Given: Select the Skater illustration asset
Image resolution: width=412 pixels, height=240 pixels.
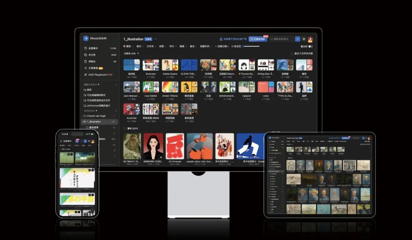Looking at the screenshot, I should point(250,146).
